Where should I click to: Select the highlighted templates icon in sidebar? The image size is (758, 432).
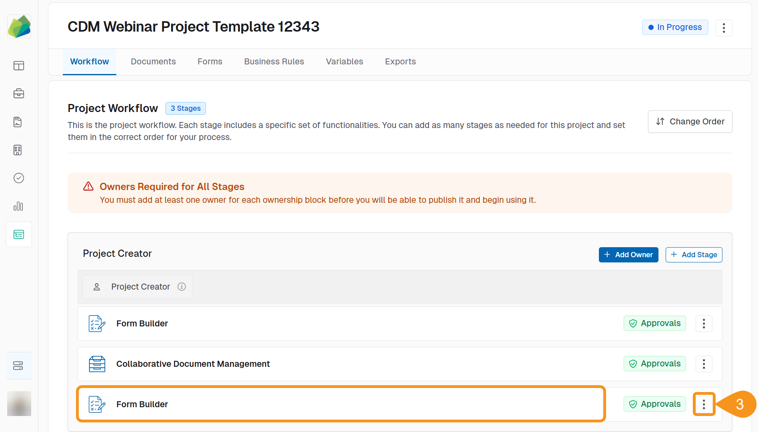(x=19, y=234)
